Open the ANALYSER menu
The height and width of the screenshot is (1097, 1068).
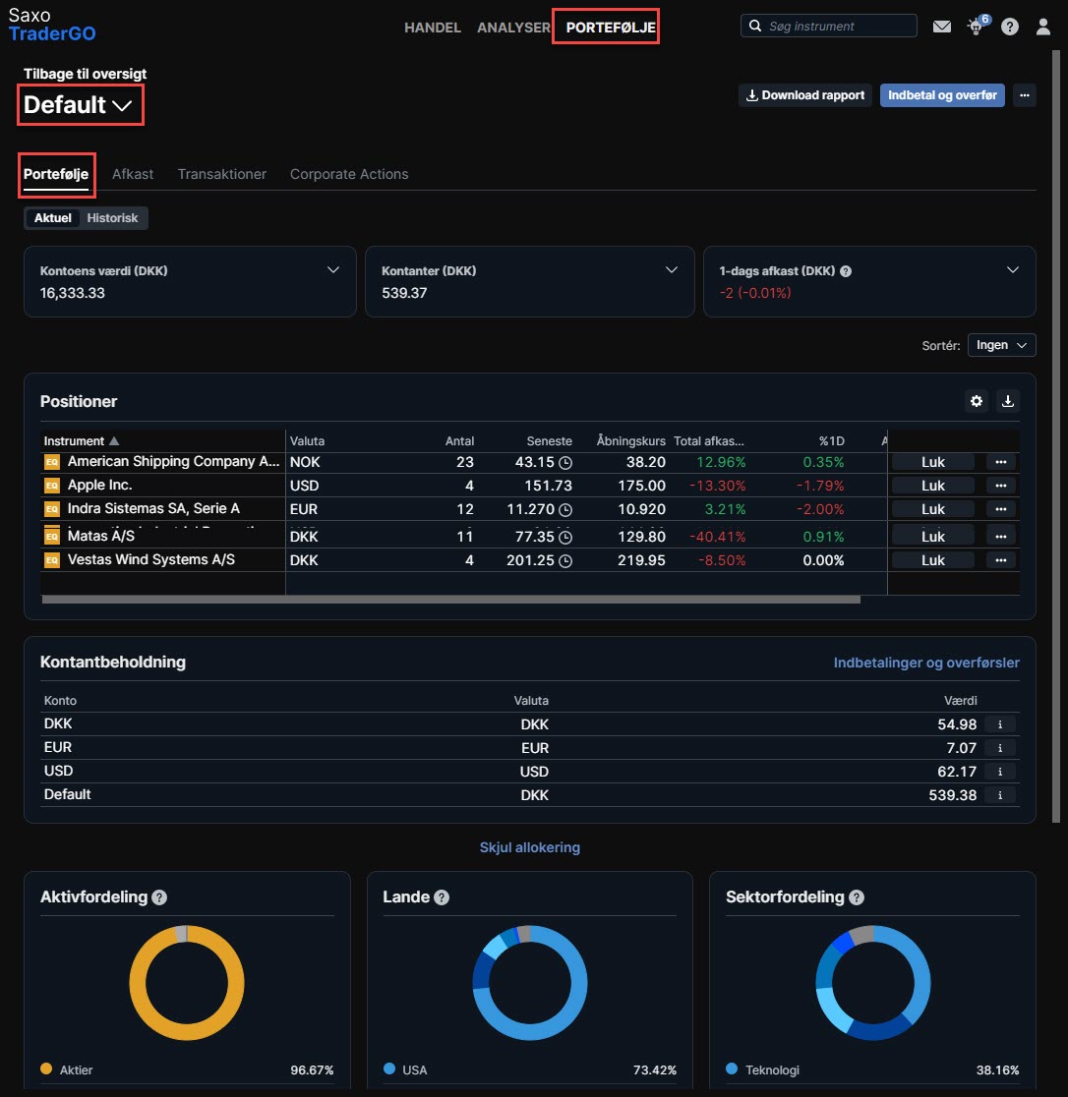point(513,28)
